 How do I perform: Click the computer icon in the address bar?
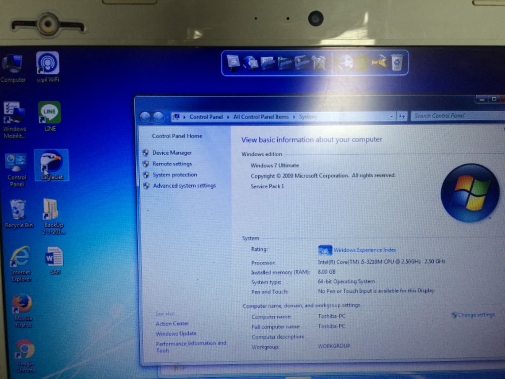coord(176,117)
